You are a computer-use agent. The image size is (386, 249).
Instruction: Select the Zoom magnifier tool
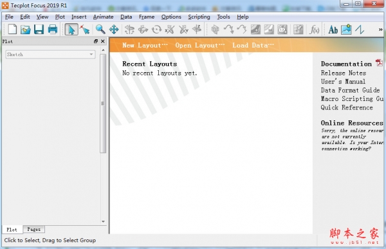(100, 30)
